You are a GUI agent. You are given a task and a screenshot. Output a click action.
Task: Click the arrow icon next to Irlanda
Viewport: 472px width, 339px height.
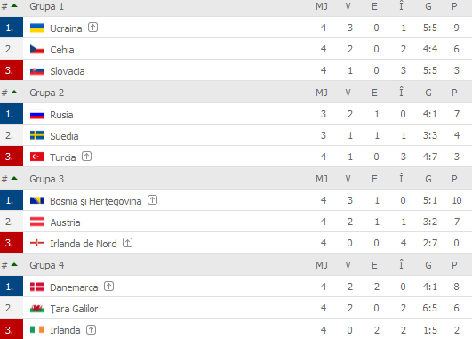pyautogui.click(x=92, y=330)
